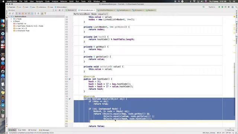This screenshot has height=134, width=238.
Task: Open the Favorites tool window stripe
Action: point(7,122)
